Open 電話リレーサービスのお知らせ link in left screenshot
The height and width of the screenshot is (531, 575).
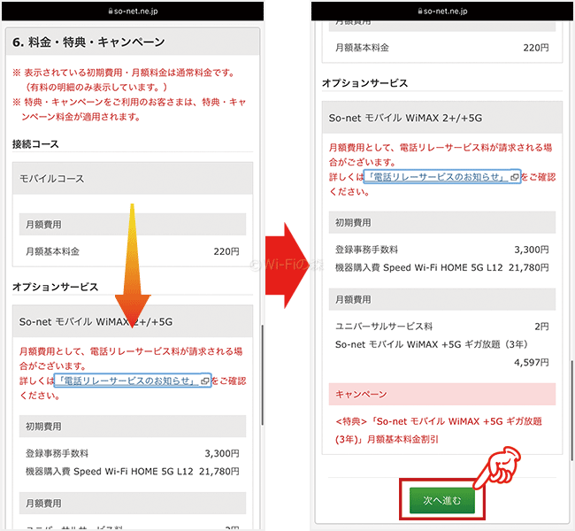(128, 381)
